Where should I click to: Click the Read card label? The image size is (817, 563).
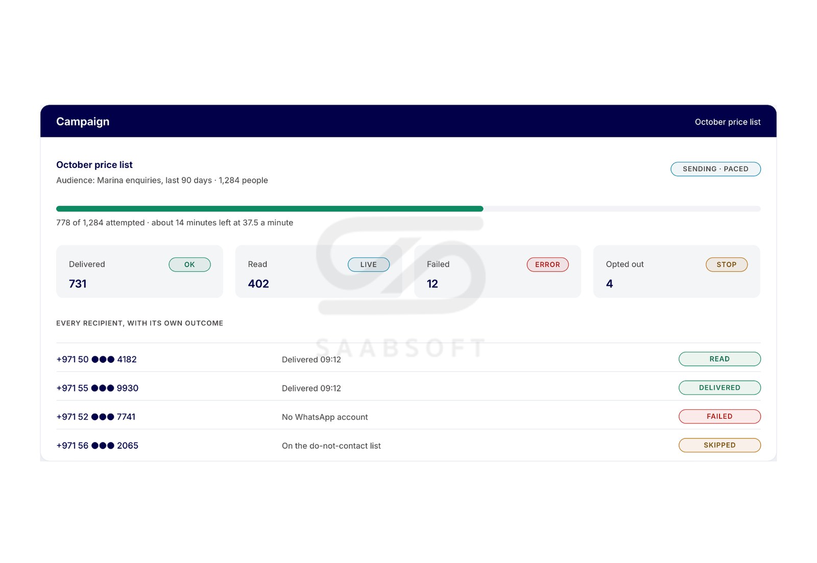click(257, 264)
